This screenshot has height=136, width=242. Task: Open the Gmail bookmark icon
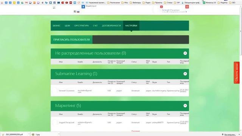(x=26, y=3)
